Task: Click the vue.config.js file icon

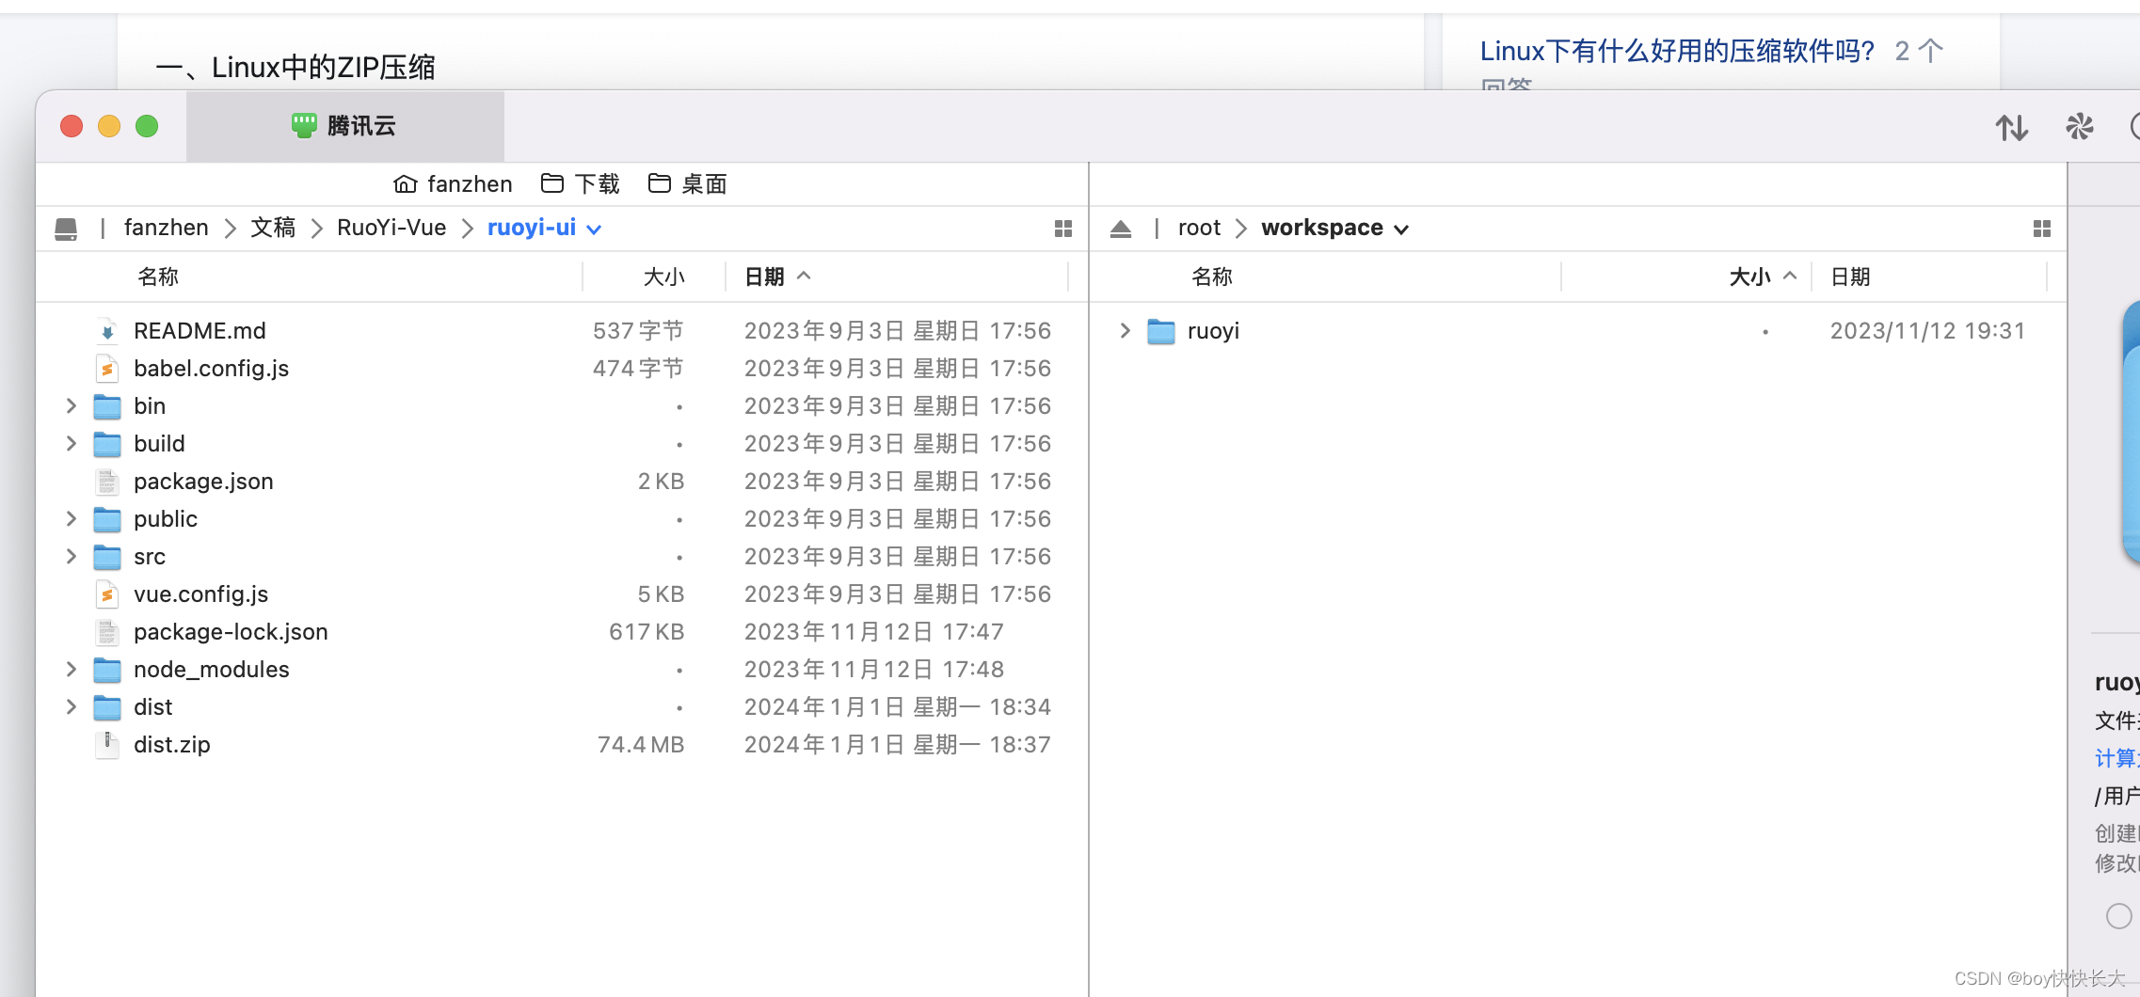Action: point(107,594)
